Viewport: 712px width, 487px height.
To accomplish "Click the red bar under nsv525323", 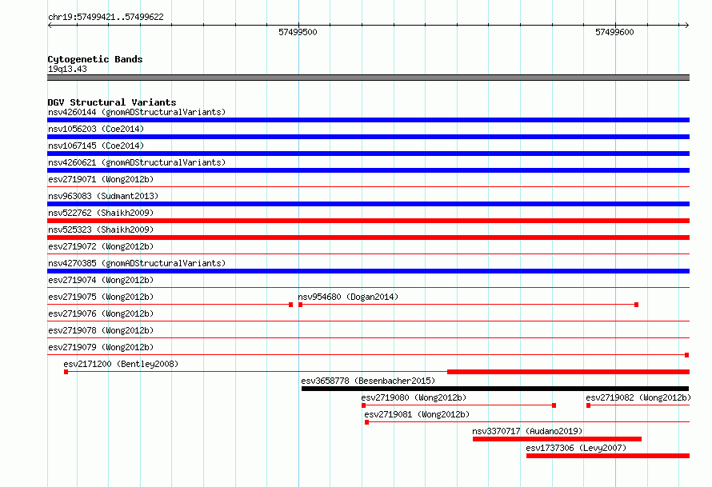I will pos(368,238).
